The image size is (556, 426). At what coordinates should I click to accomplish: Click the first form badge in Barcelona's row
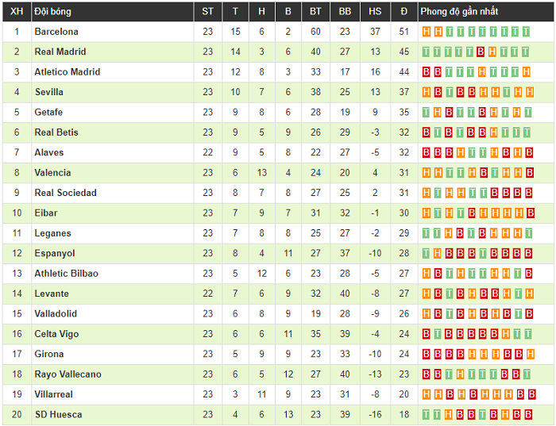427,32
